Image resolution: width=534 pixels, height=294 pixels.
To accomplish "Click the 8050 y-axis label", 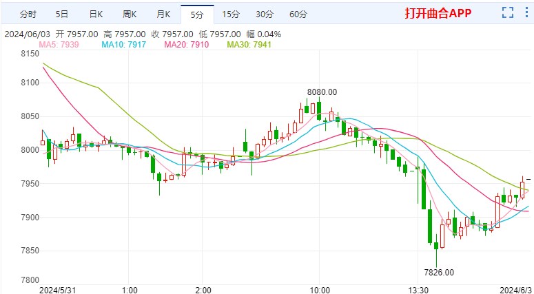I will pyautogui.click(x=31, y=116).
